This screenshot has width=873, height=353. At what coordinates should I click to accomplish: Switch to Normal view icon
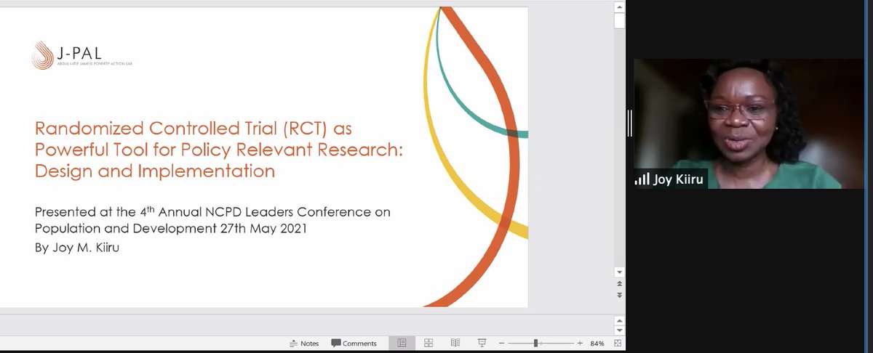coord(402,343)
